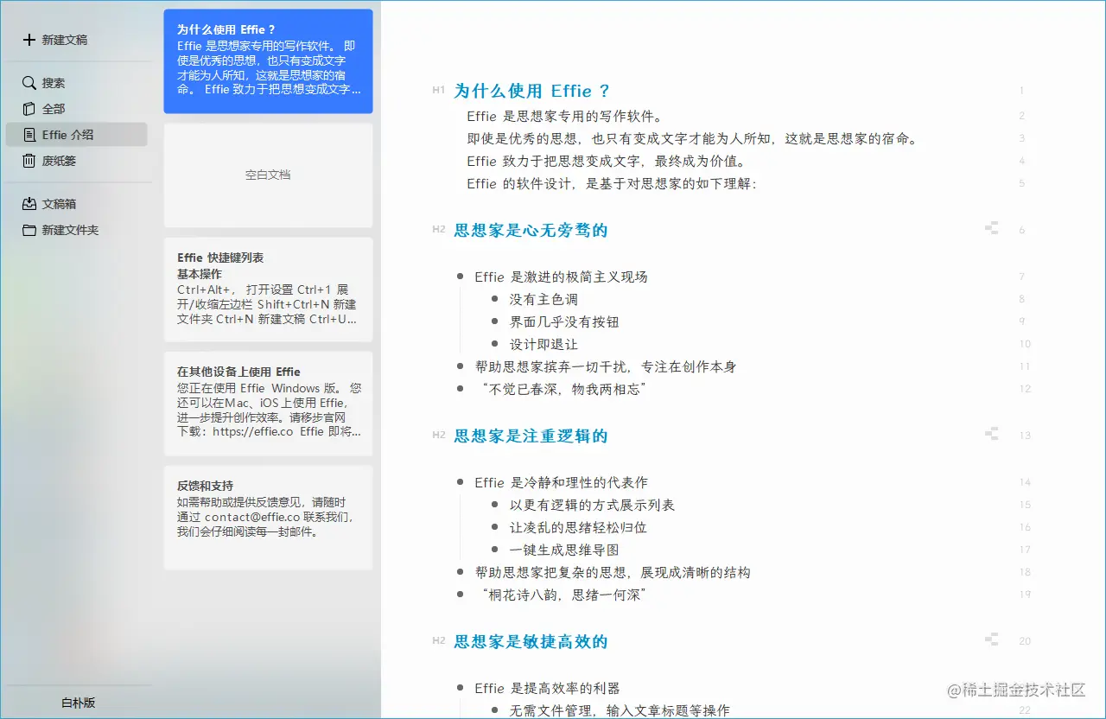
Task: Click H2 marker beside 思想家是注重逻辑的
Action: [438, 436]
